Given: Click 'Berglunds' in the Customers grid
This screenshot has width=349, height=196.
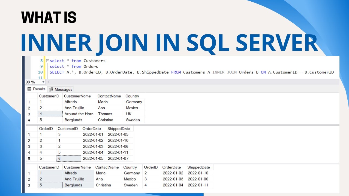Looking at the screenshot, I should tap(79, 120).
